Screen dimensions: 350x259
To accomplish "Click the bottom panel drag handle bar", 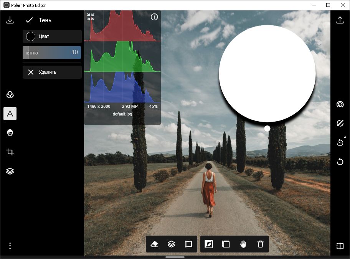I will [175, 257].
